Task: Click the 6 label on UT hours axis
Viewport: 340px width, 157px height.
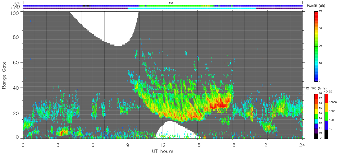Action: tap(93, 145)
